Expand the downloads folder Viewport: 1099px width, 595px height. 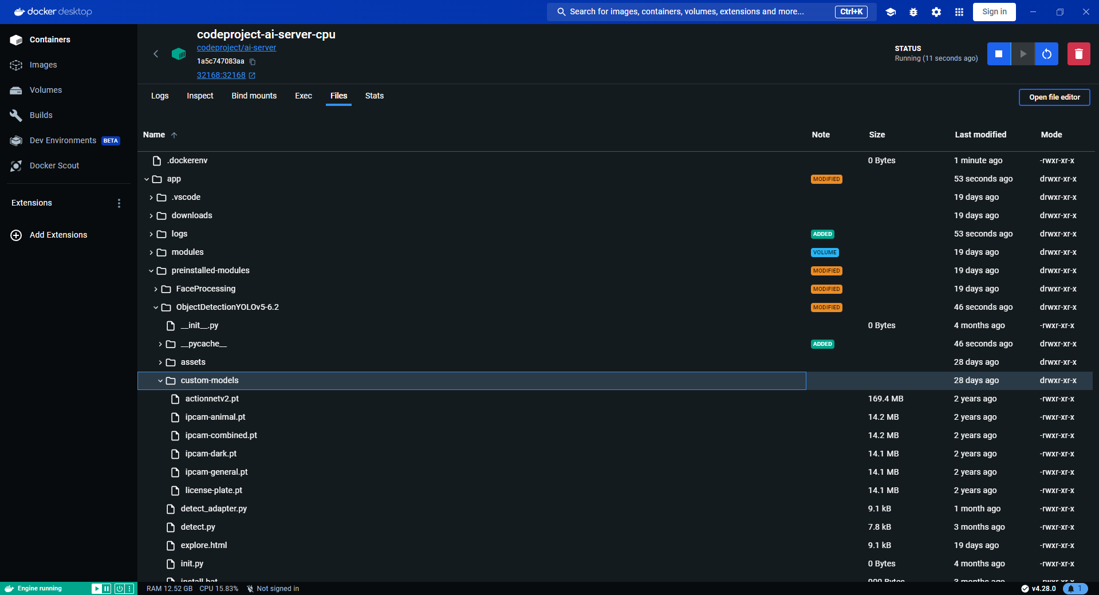[x=151, y=216]
